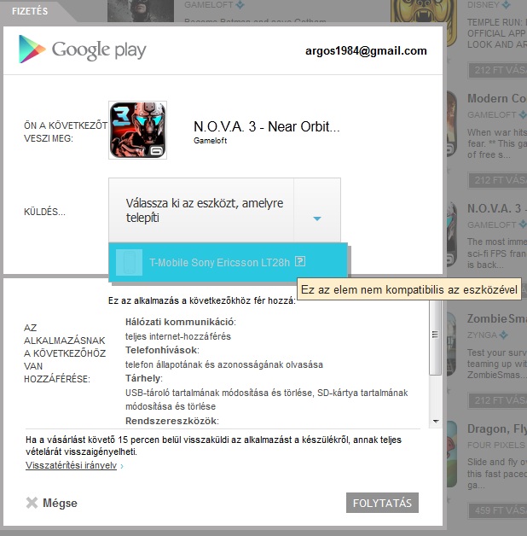This screenshot has height=536, width=527.
Task: Click the permissions scroll down arrow
Action: pyautogui.click(x=436, y=421)
